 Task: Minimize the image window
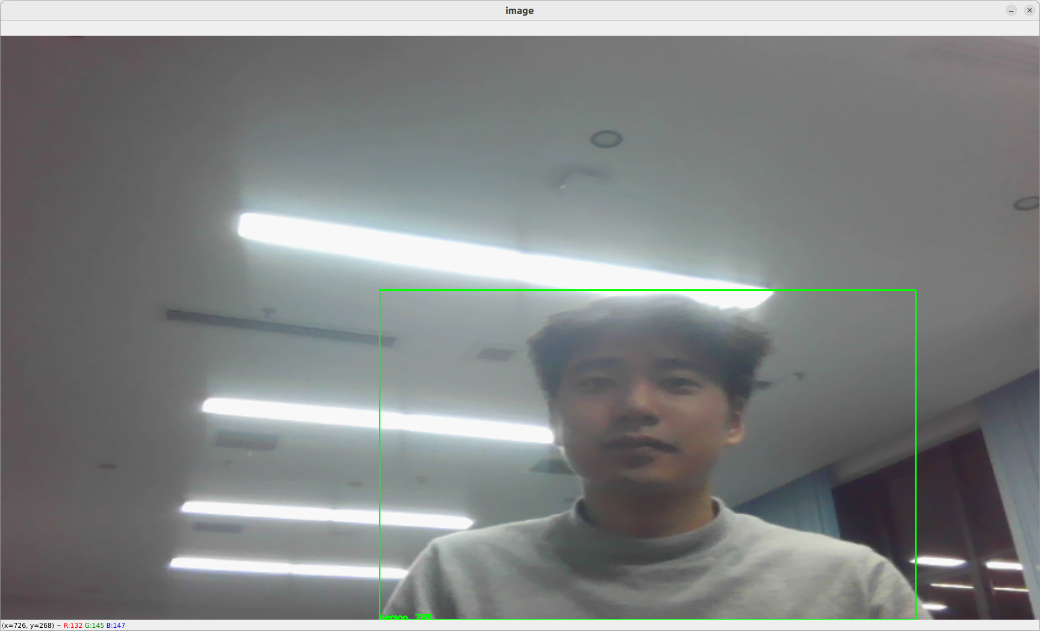point(1011,10)
